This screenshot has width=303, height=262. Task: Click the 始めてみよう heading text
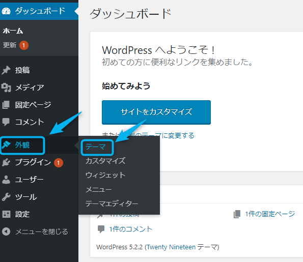[x=126, y=86]
